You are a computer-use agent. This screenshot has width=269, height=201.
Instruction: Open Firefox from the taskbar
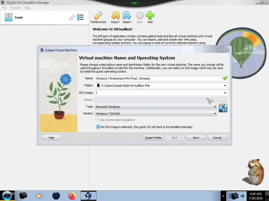[72, 196]
